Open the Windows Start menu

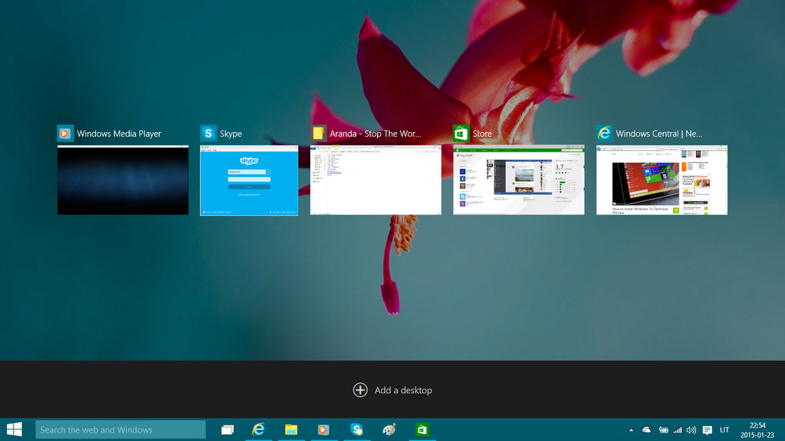[x=14, y=429]
